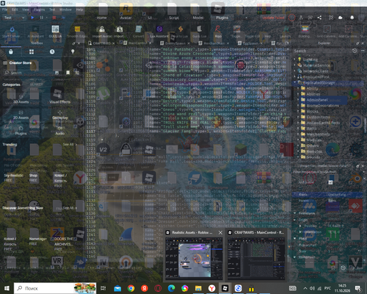Click the Windows Start button
Viewport: 367px width, 294px height.
7,288
